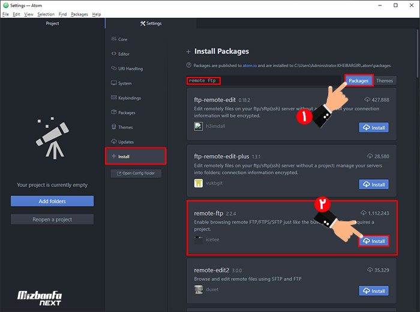This screenshot has height=312, width=420.
Task: Open the URI Handling section
Action: click(x=130, y=69)
